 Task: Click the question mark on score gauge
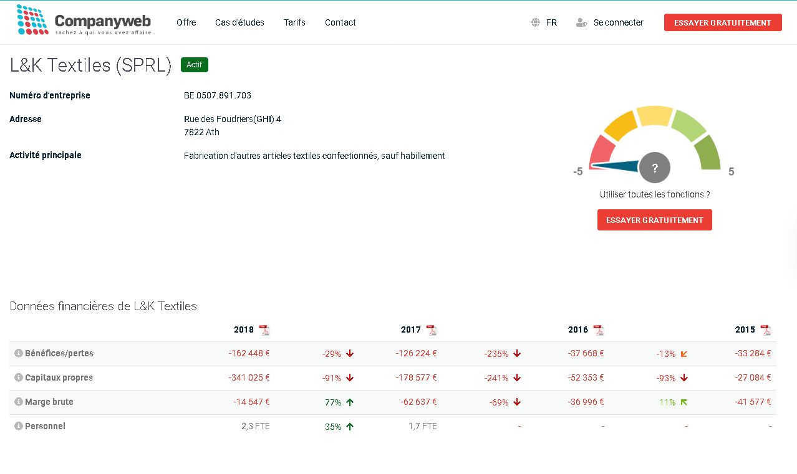tap(655, 168)
